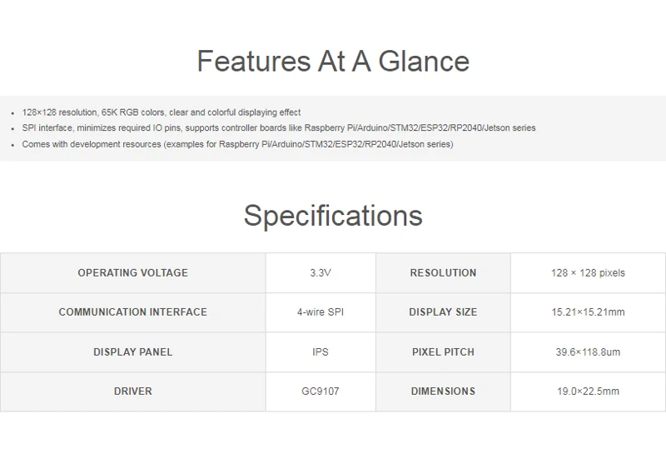
Task: Click the "COMMUNICATION INTERFACE" table label
Action: tap(133, 312)
